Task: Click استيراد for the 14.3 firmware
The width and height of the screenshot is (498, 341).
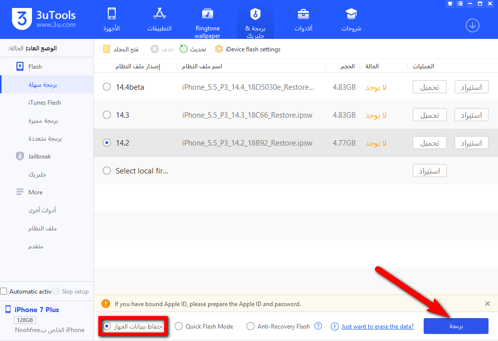Action: coord(472,115)
